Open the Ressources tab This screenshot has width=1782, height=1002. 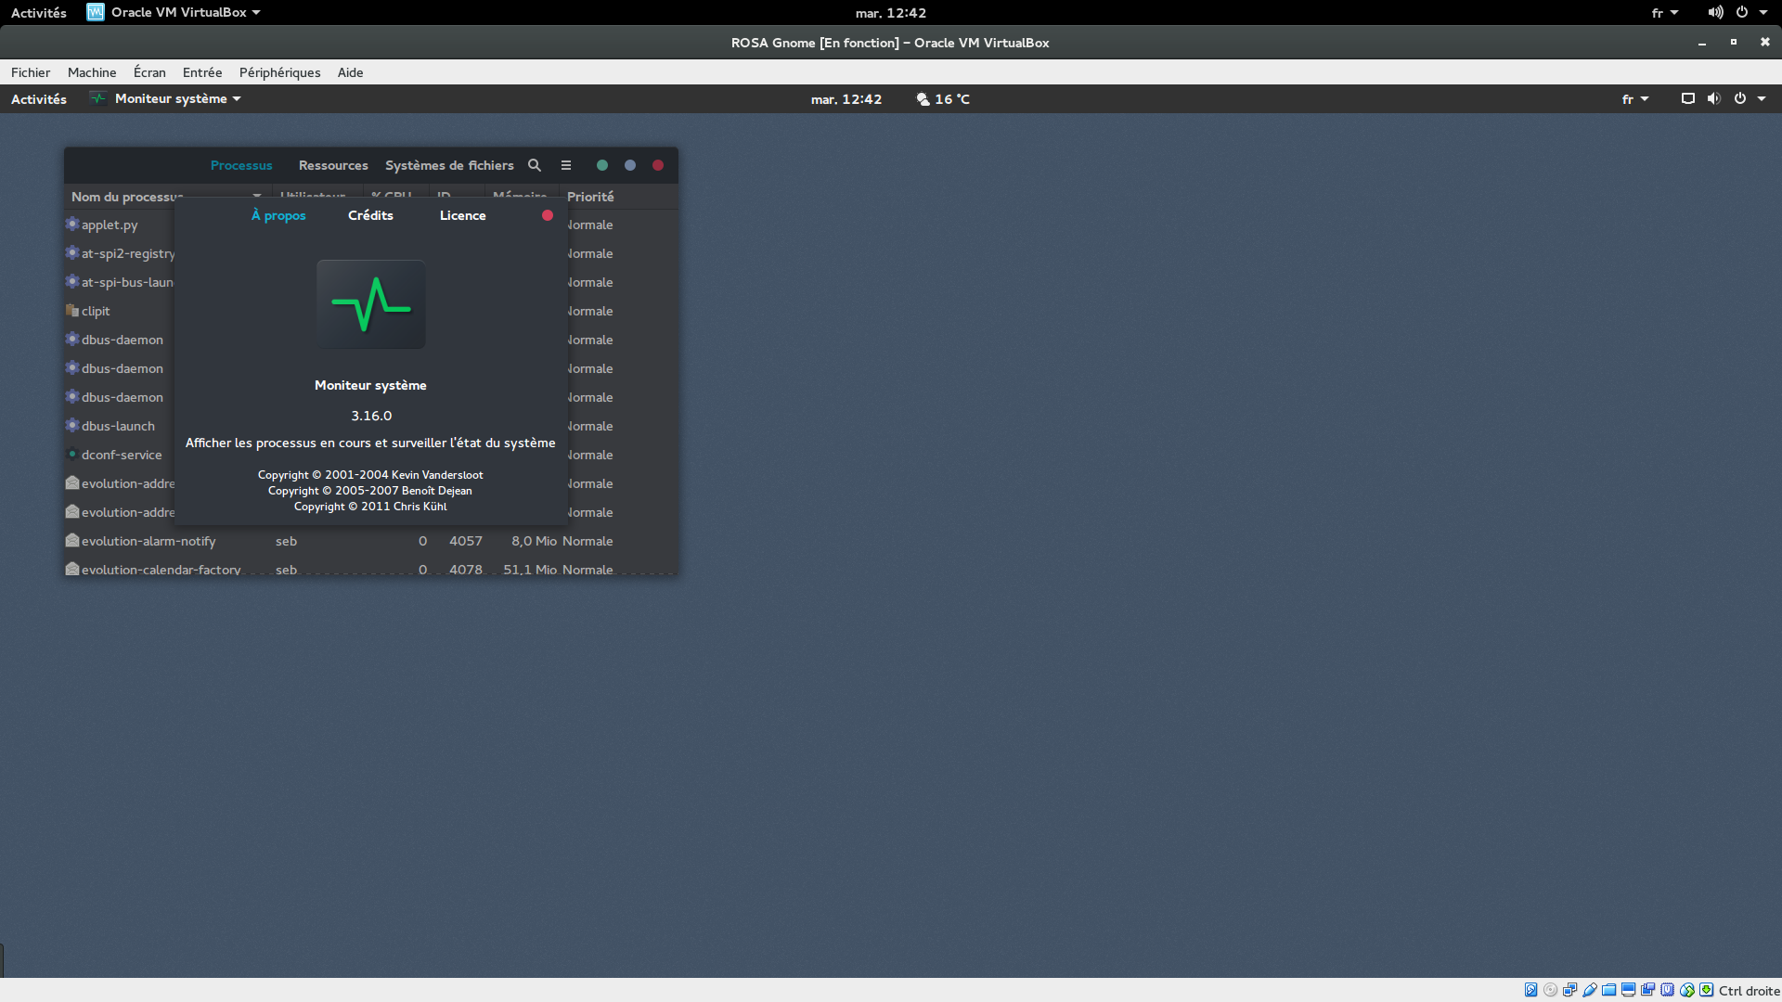(333, 165)
